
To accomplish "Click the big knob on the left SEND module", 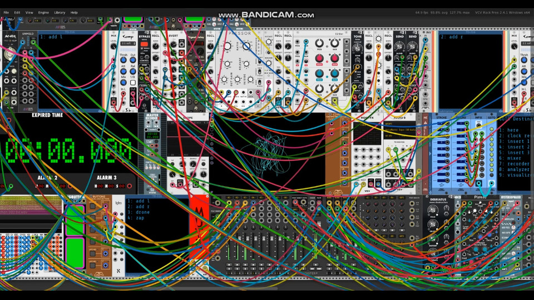I will click(x=399, y=46).
